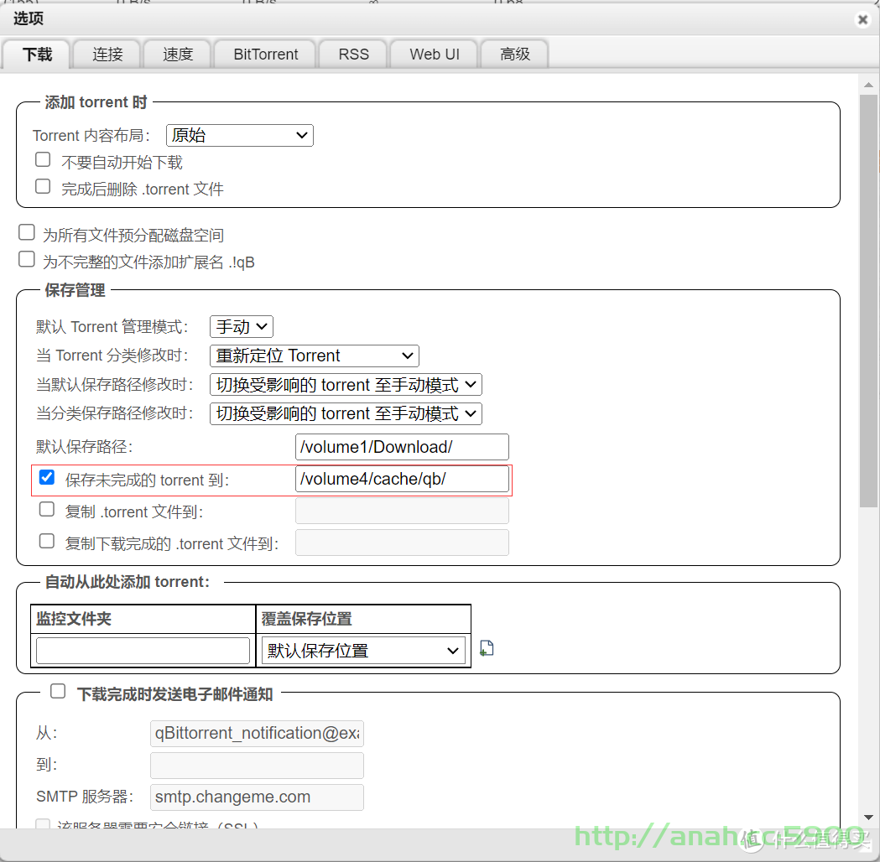This screenshot has height=862, width=880.
Task: Click the /volume4/cache/qb/ path field
Action: [402, 479]
